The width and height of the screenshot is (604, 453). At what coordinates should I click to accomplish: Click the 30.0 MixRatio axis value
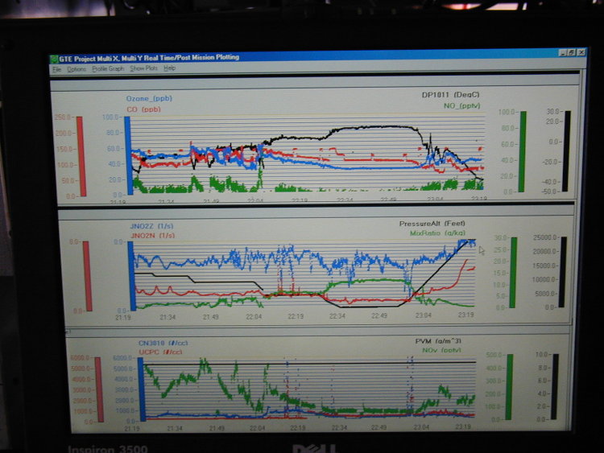pyautogui.click(x=500, y=238)
